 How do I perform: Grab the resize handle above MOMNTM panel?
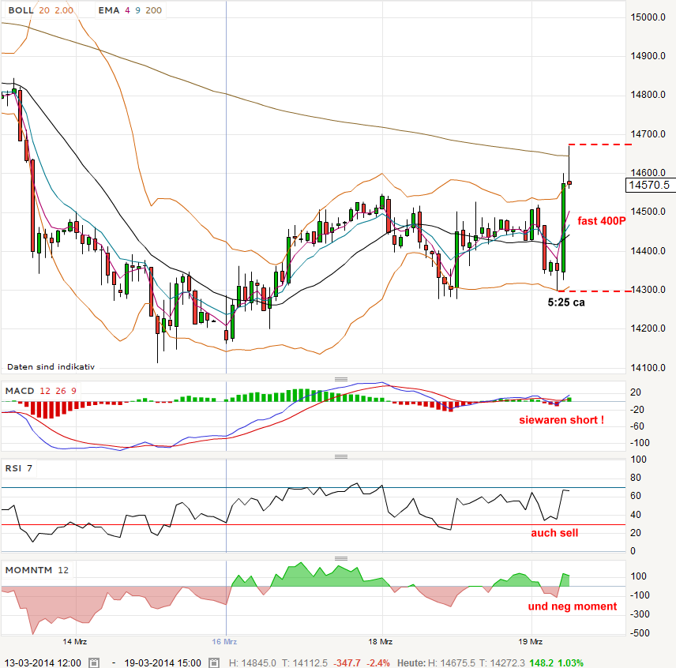pyautogui.click(x=341, y=558)
